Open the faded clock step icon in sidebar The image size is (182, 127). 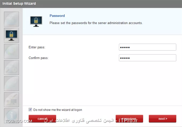[x=12, y=67]
